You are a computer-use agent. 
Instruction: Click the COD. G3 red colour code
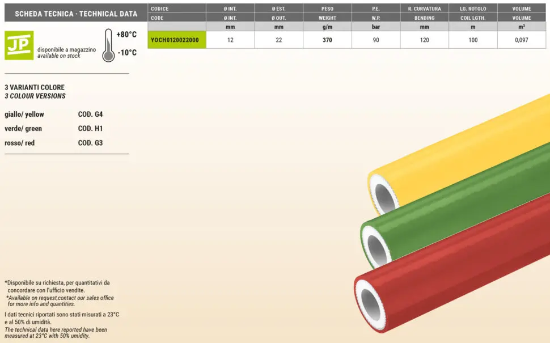90,143
